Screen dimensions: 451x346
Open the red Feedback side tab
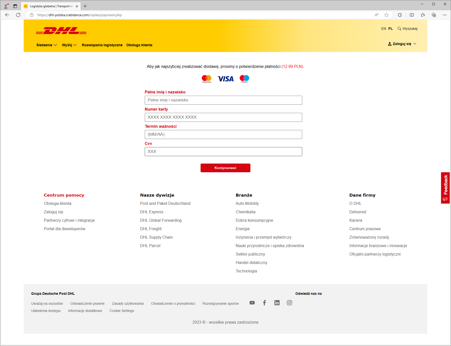click(x=445, y=188)
